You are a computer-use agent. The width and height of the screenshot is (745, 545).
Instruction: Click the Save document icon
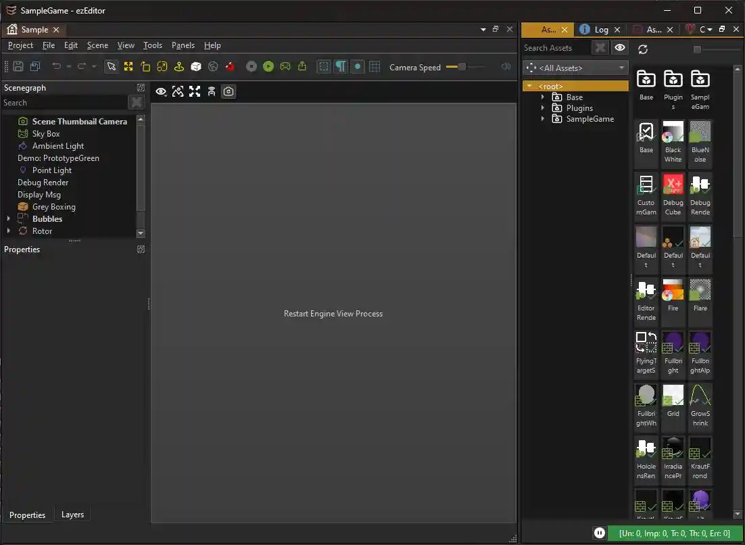tap(18, 66)
